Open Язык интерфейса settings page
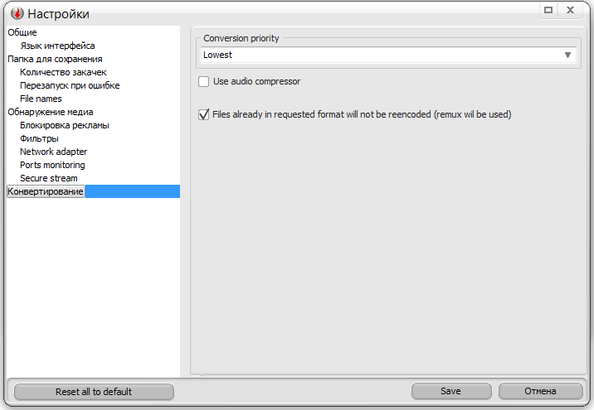 (x=57, y=46)
